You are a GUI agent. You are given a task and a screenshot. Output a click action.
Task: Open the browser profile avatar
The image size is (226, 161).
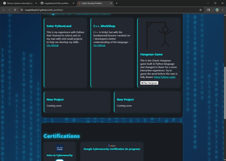217,10
